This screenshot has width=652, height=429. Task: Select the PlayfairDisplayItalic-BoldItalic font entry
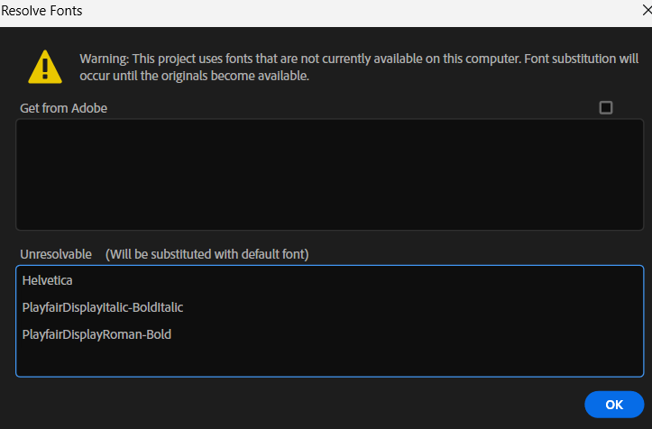click(103, 308)
